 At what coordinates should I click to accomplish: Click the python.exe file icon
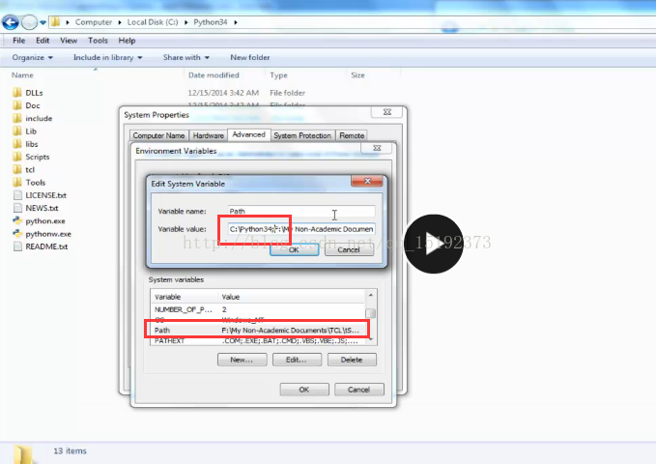(17, 220)
